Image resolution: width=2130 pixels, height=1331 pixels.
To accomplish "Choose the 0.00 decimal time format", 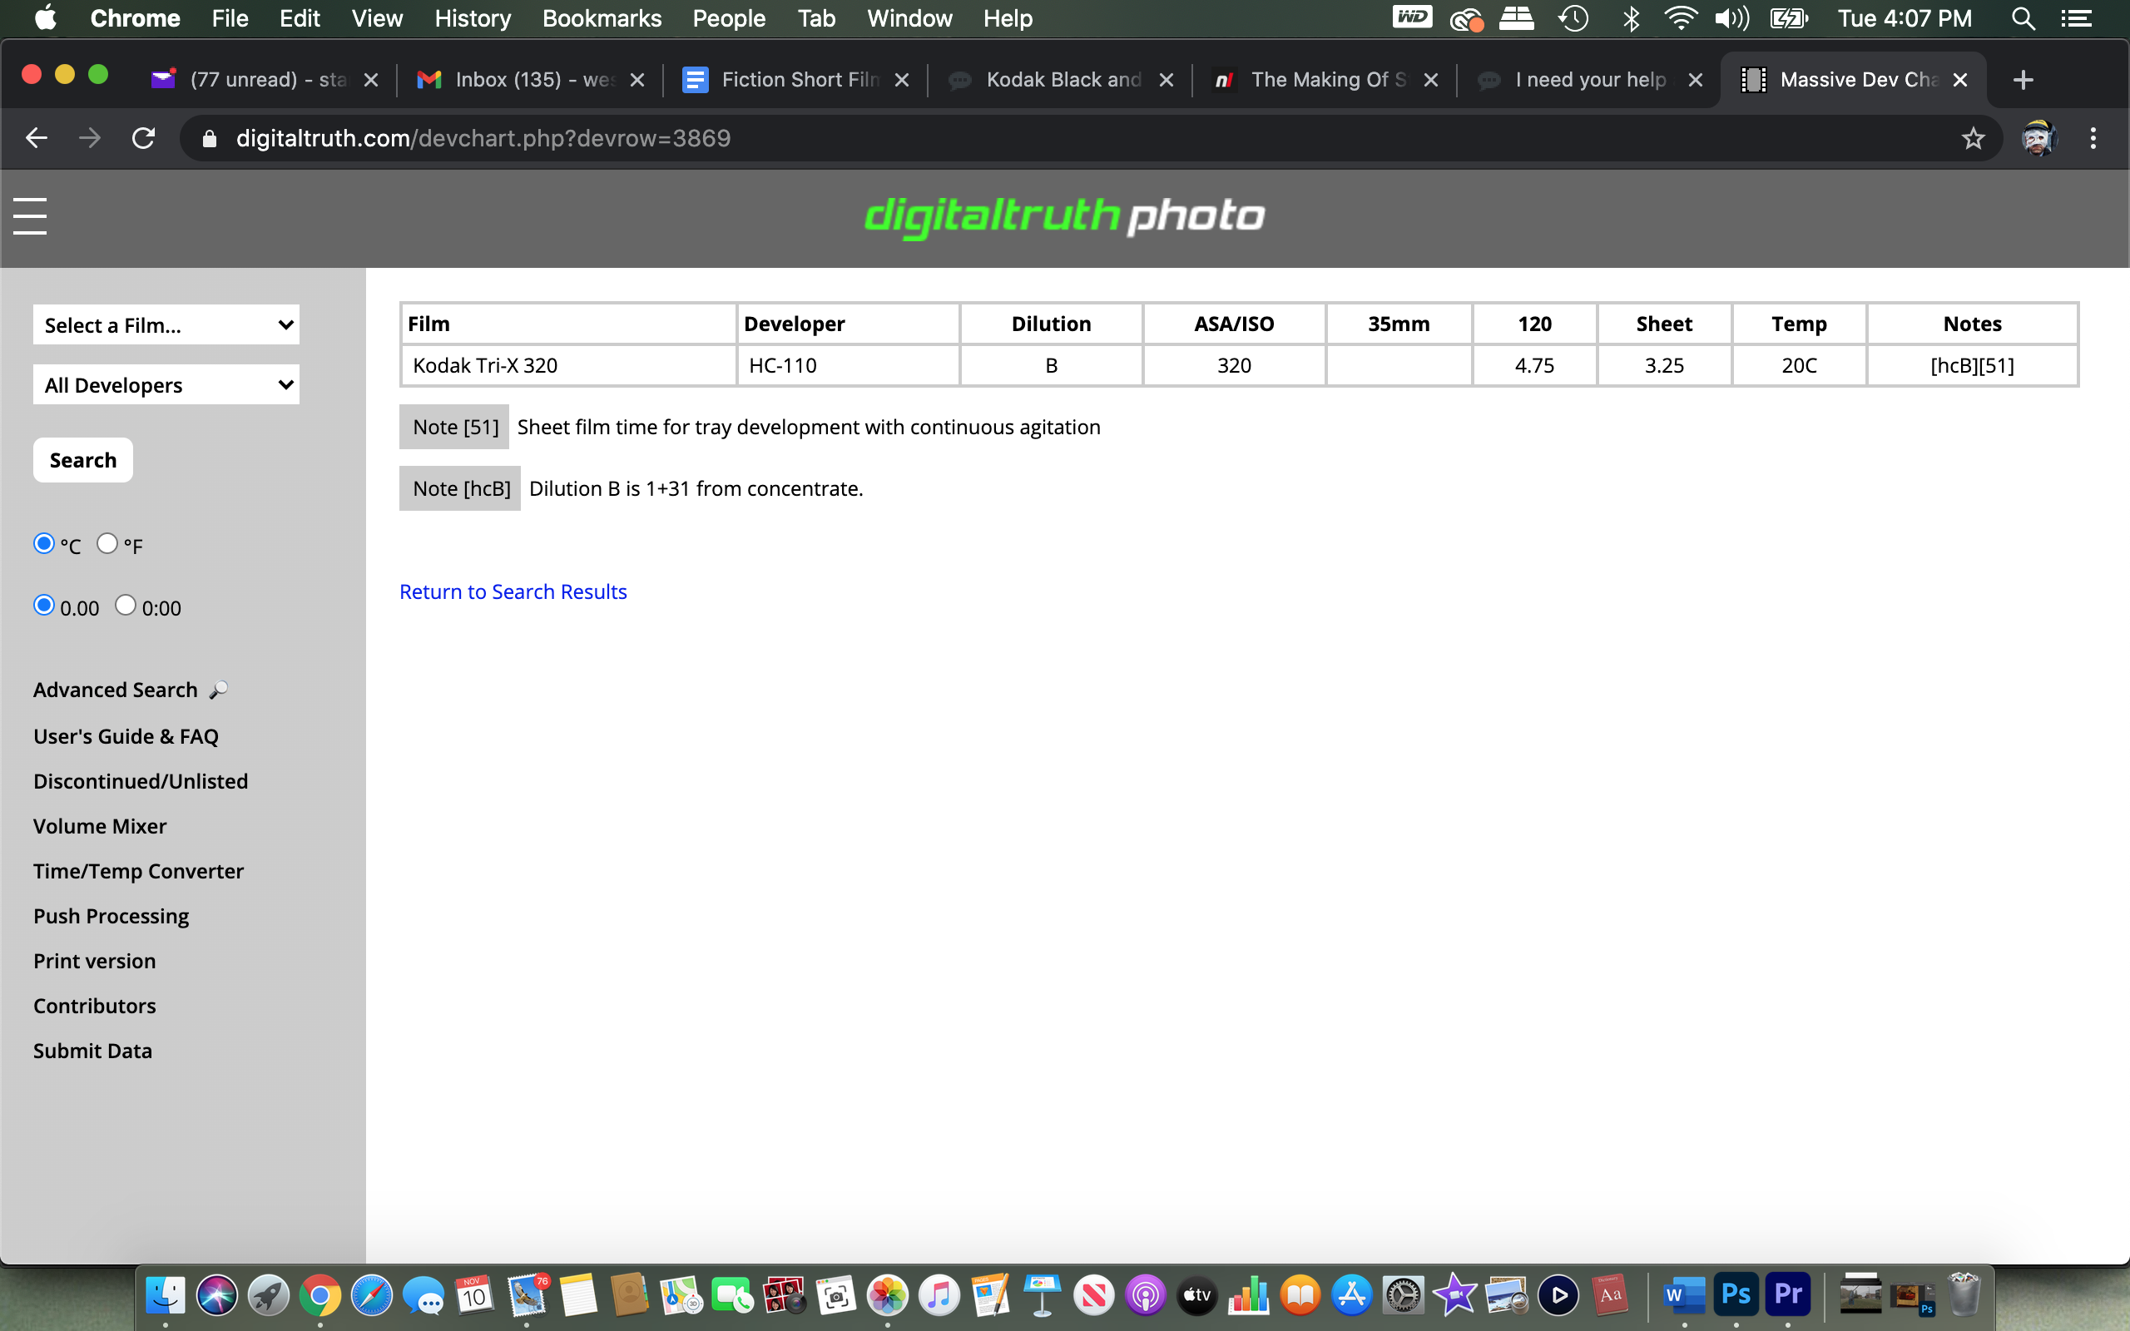I will click(44, 605).
